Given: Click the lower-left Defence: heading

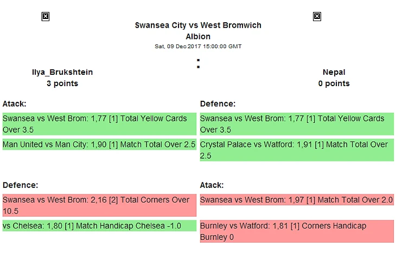Looking at the screenshot, I should (20, 185).
